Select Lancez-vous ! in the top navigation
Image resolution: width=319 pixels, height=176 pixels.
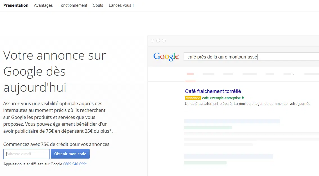click(121, 5)
